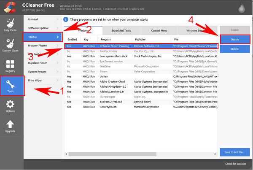This screenshot has width=253, height=170.
Task: Click Save to text file button
Action: pos(235,151)
